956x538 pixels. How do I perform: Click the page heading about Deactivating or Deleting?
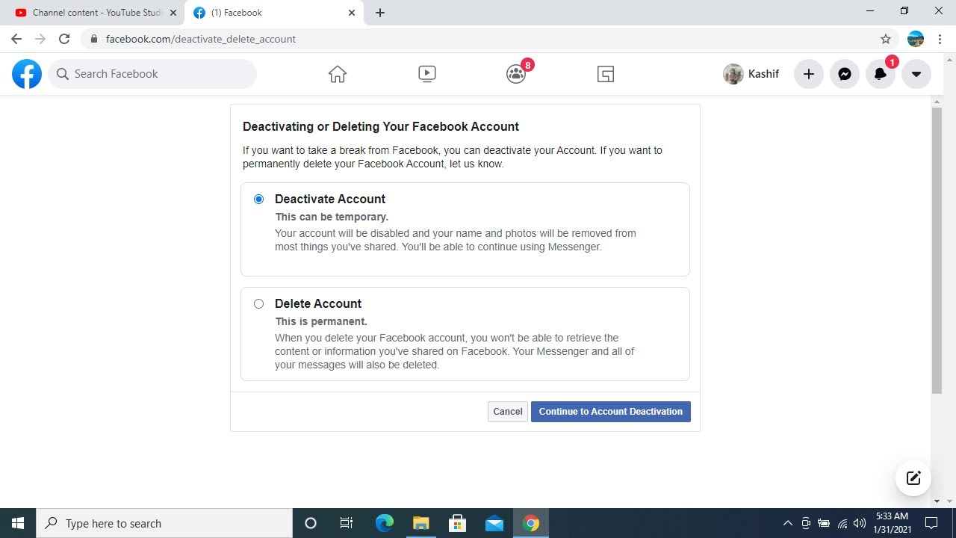tap(381, 127)
